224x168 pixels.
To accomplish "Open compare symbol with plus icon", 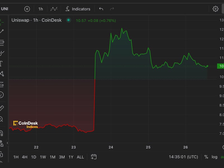I will pyautogui.click(x=27, y=9).
